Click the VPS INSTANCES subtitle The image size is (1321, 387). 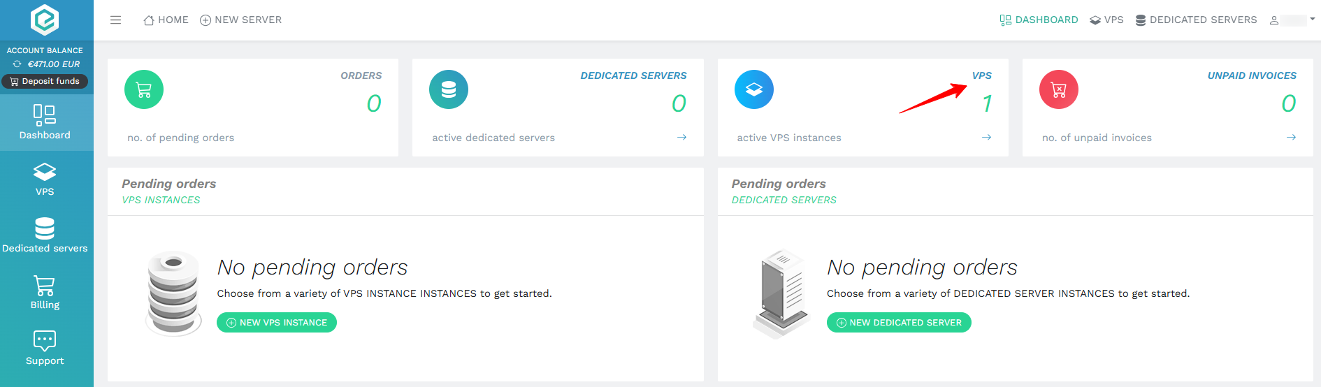point(161,200)
